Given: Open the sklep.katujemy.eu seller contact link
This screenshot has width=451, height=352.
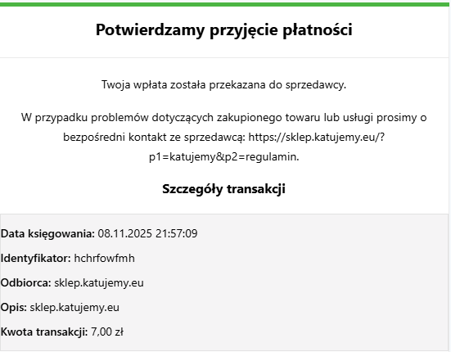Looking at the screenshot, I should click(x=317, y=138).
